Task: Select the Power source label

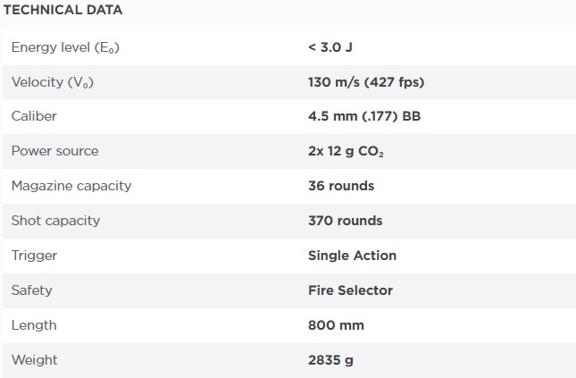Action: (x=55, y=151)
